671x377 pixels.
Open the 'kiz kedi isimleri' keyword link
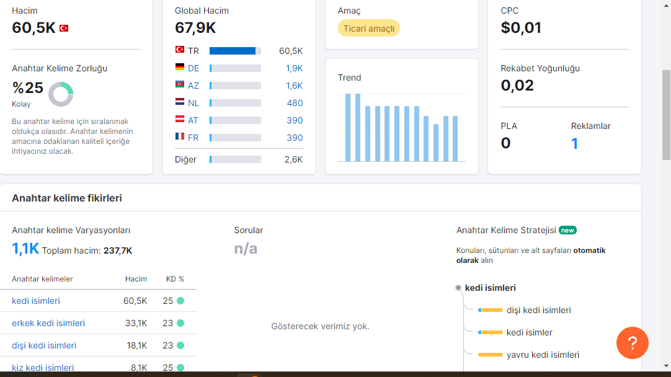click(43, 367)
